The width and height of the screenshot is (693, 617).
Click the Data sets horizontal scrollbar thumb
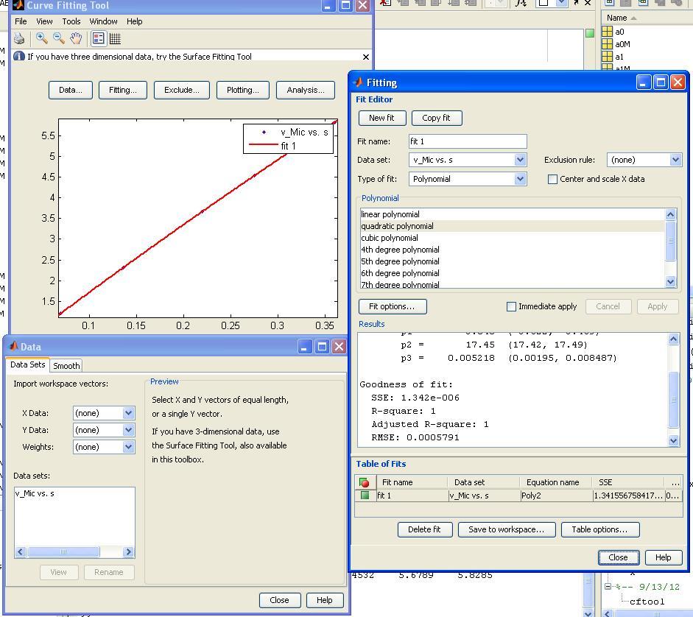tap(63, 551)
